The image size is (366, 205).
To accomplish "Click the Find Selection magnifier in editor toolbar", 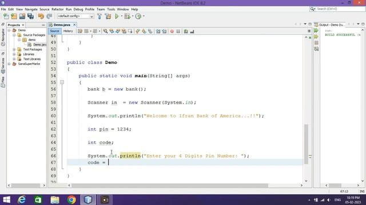I will coord(105,31).
